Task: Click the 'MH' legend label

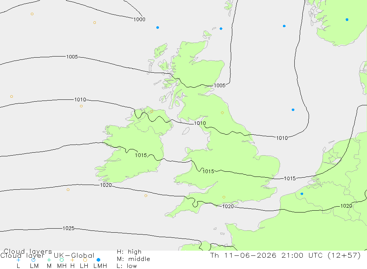Action: click(62, 266)
